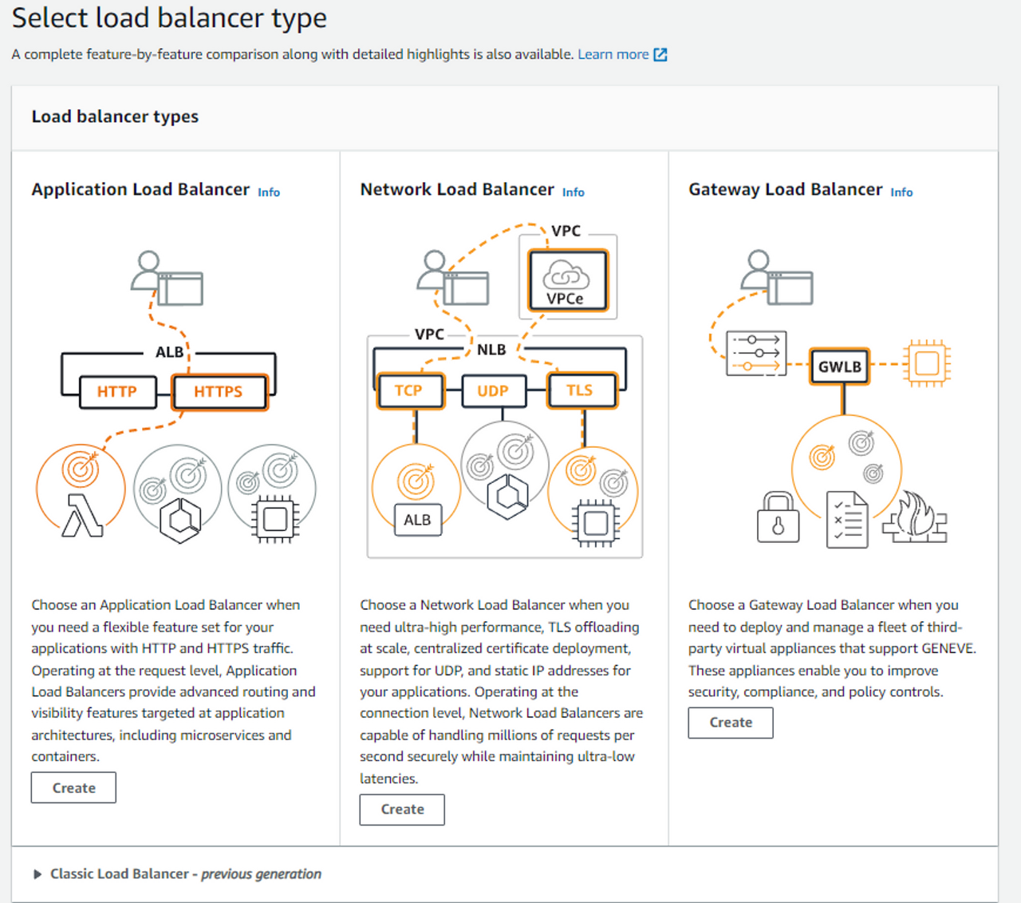Create a Gateway Load Balancer
Viewport: 1021px width, 903px height.
(x=731, y=722)
